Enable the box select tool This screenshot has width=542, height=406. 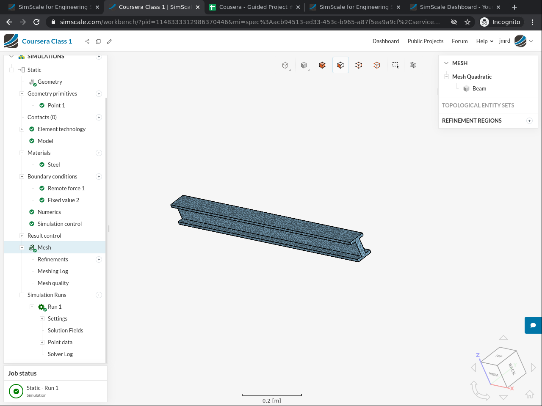(x=395, y=65)
